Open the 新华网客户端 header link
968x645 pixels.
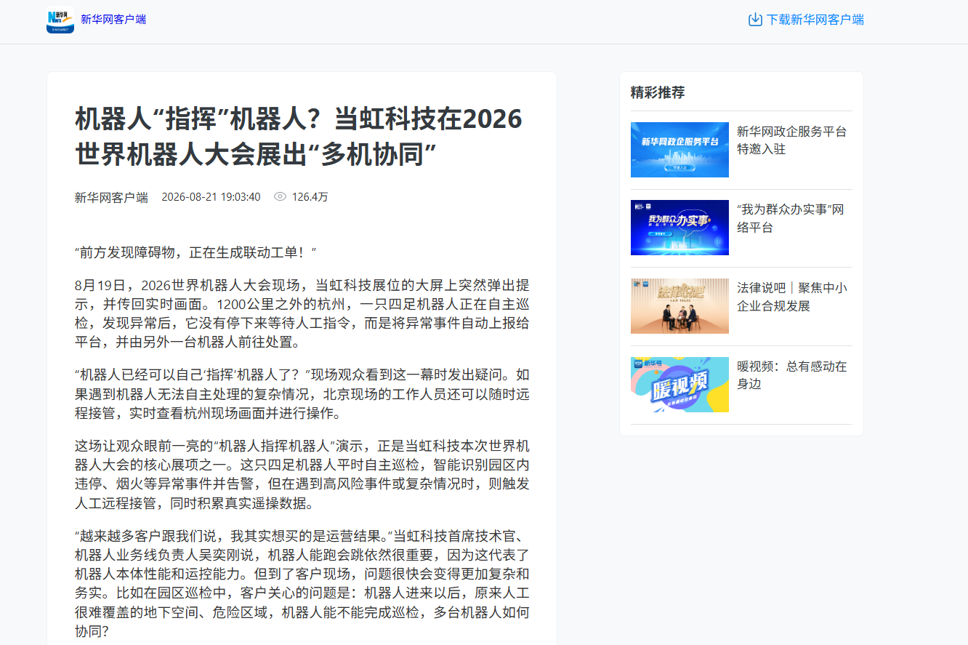(x=113, y=20)
